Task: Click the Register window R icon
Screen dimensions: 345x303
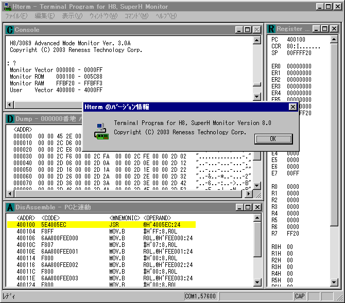Action: pos(271,29)
